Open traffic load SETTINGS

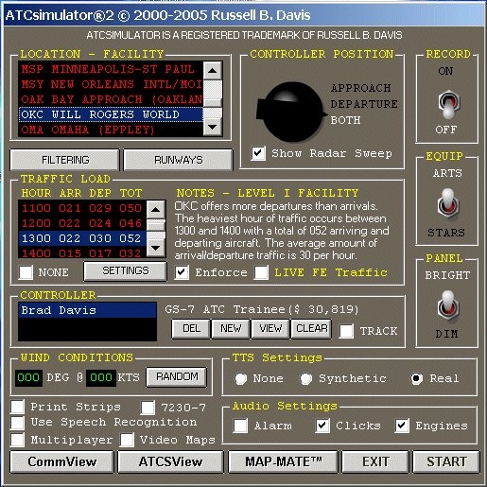[126, 270]
